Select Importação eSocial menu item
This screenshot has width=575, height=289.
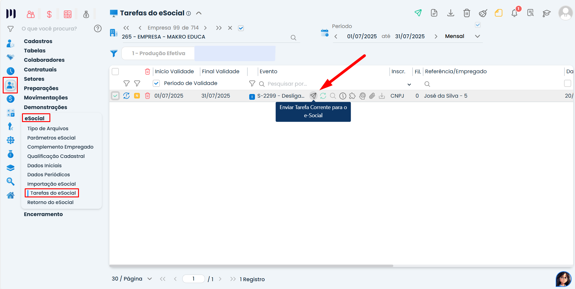pyautogui.click(x=52, y=184)
